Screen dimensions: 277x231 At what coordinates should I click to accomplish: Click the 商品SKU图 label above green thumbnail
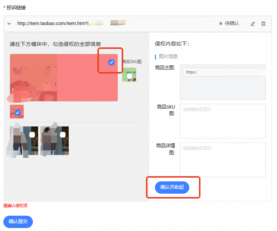132,62
